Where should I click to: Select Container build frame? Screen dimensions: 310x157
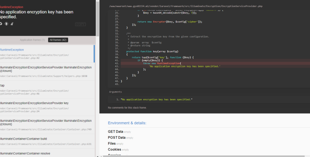click(47, 142)
